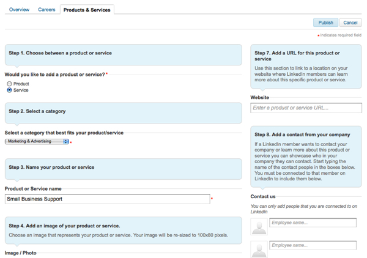Click the Publish button
The height and width of the screenshot is (258, 367).
pos(325,23)
